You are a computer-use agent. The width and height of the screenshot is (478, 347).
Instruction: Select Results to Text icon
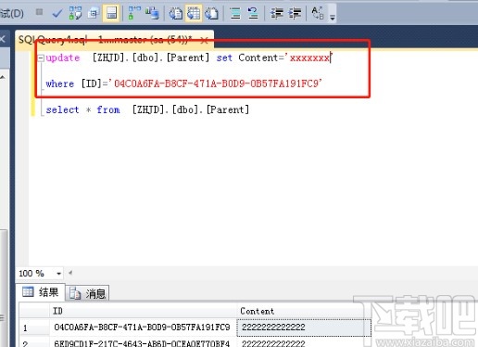176,13
